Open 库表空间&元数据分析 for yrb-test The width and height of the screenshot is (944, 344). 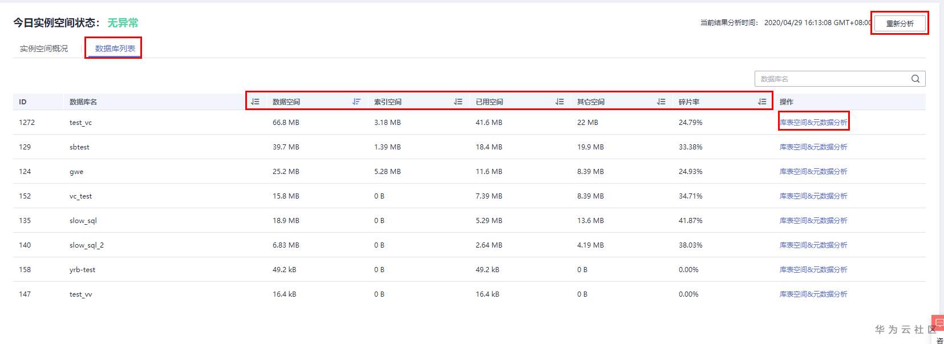(x=813, y=269)
